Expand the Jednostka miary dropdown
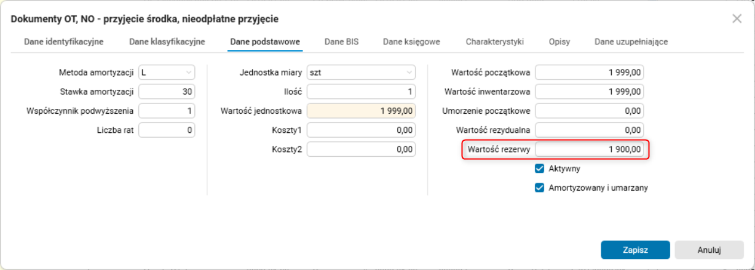Screen dimensions: 755x270 pos(361,73)
